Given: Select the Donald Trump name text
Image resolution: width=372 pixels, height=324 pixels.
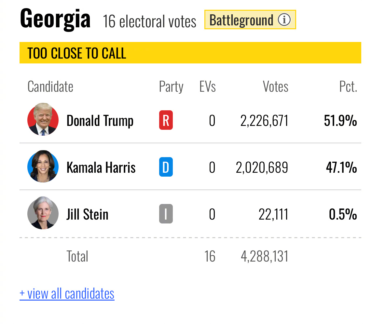Looking at the screenshot, I should click(x=100, y=121).
